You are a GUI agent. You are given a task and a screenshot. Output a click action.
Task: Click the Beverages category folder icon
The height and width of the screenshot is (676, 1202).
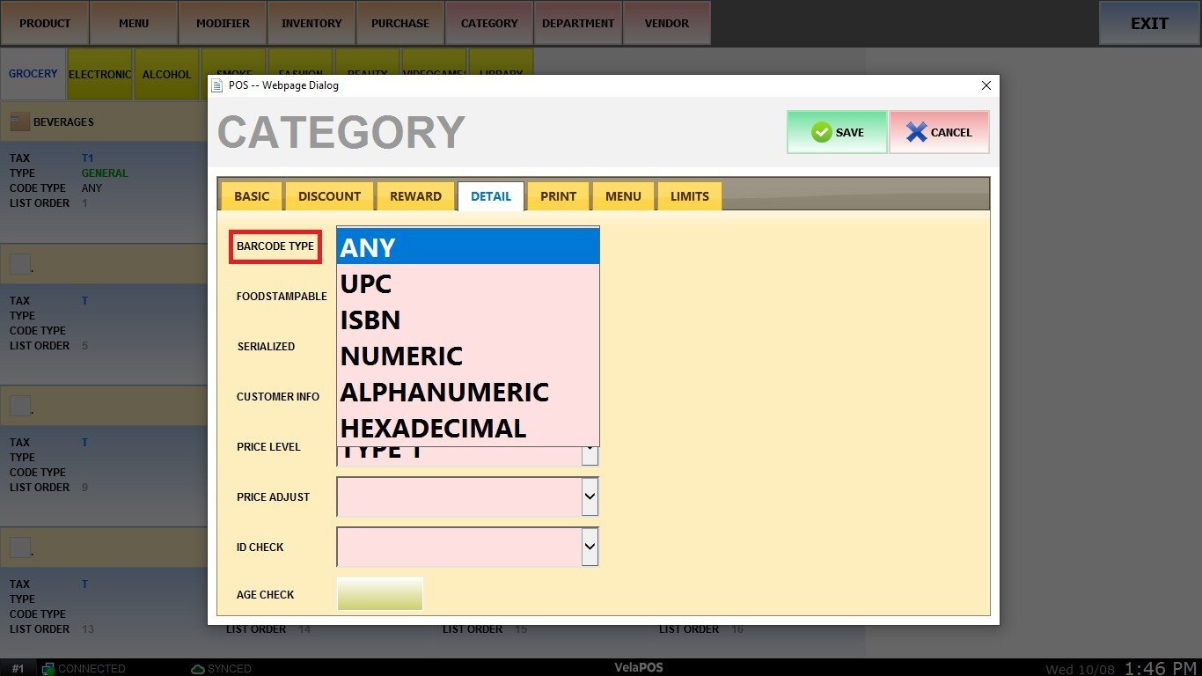19,121
